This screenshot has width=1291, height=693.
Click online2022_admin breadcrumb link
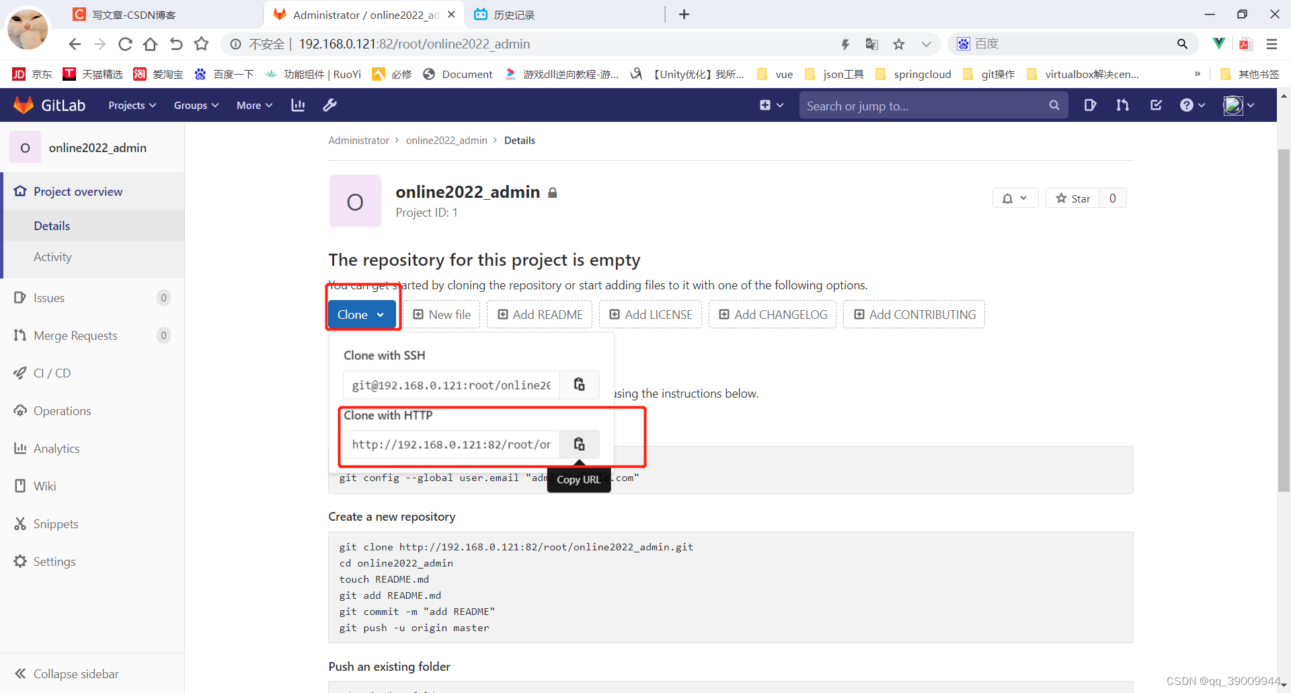tap(446, 140)
